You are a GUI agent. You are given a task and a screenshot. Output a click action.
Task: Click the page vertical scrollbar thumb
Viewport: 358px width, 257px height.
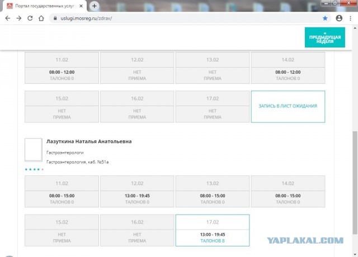355,183
